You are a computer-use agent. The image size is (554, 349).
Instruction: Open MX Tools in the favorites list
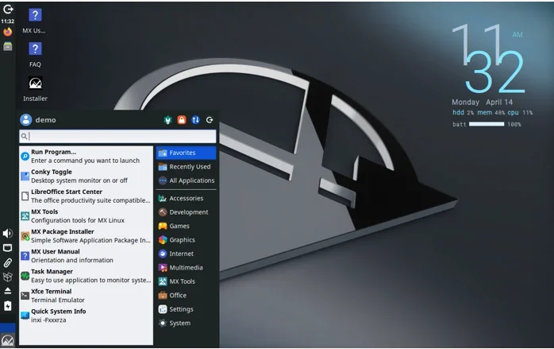click(87, 216)
